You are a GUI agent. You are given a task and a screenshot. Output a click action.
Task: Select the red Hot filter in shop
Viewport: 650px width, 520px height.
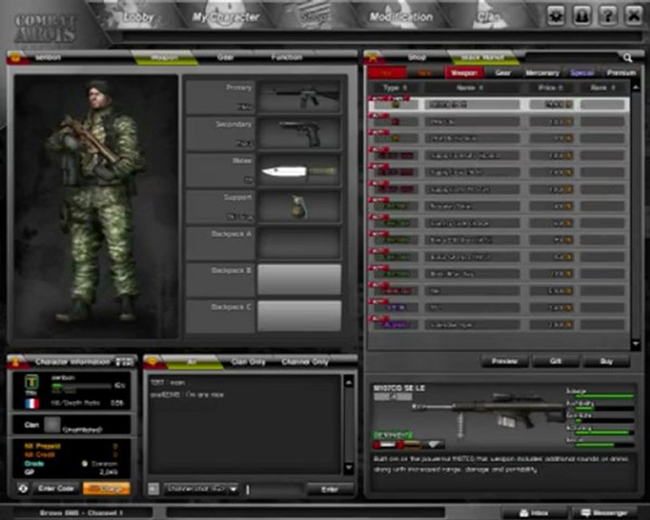click(x=386, y=73)
